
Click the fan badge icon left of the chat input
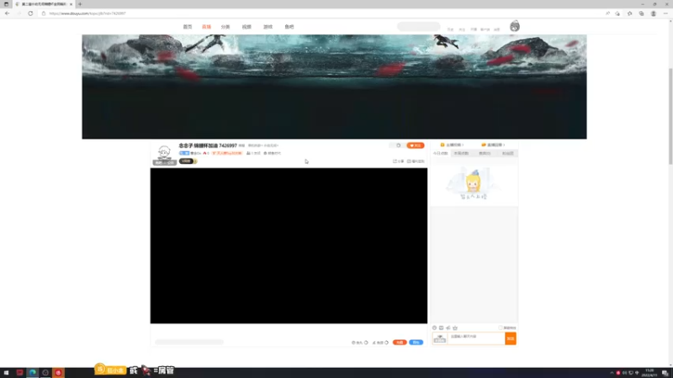[x=440, y=339]
